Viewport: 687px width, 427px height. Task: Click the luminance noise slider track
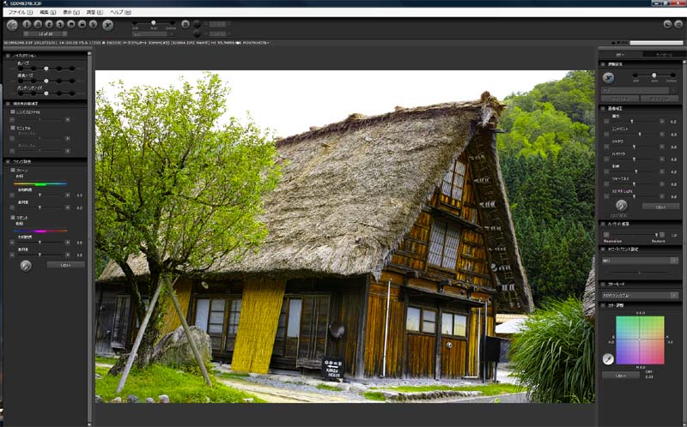(x=46, y=81)
